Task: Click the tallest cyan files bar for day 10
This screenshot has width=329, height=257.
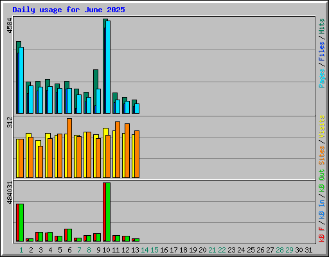Action: coord(108,67)
